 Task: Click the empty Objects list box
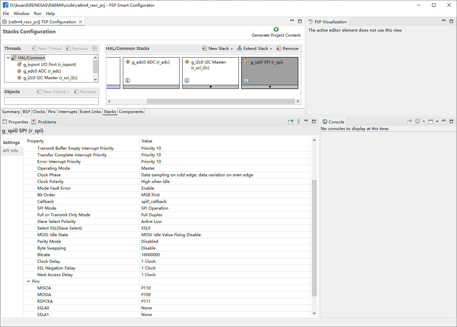(x=51, y=101)
